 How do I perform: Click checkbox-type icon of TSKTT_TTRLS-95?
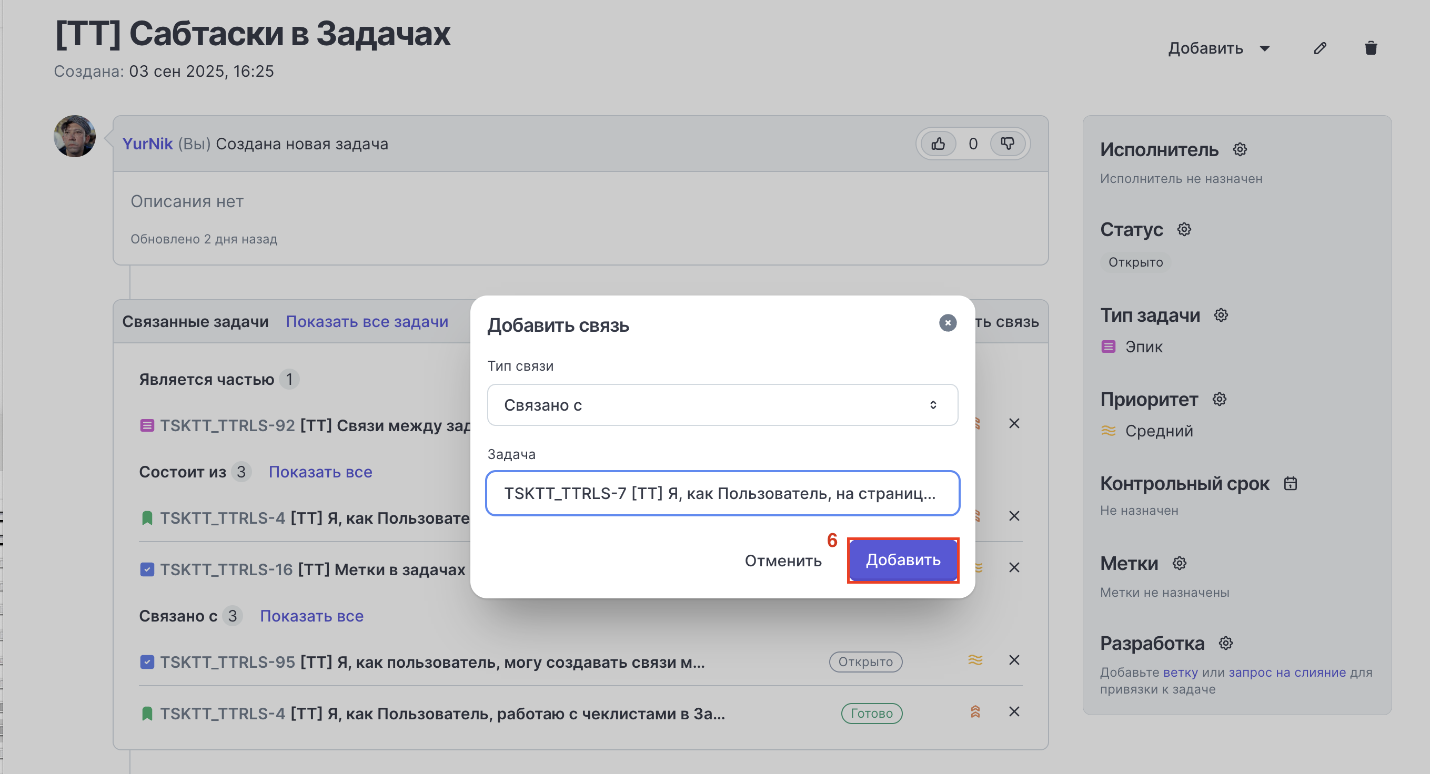147,662
